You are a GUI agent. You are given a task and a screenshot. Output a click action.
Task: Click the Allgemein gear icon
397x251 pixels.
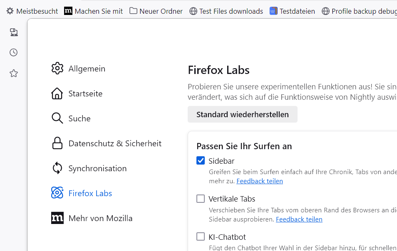57,69
